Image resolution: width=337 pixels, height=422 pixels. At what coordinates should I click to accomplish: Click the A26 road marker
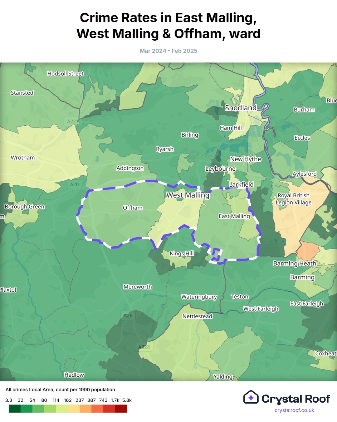click(128, 316)
